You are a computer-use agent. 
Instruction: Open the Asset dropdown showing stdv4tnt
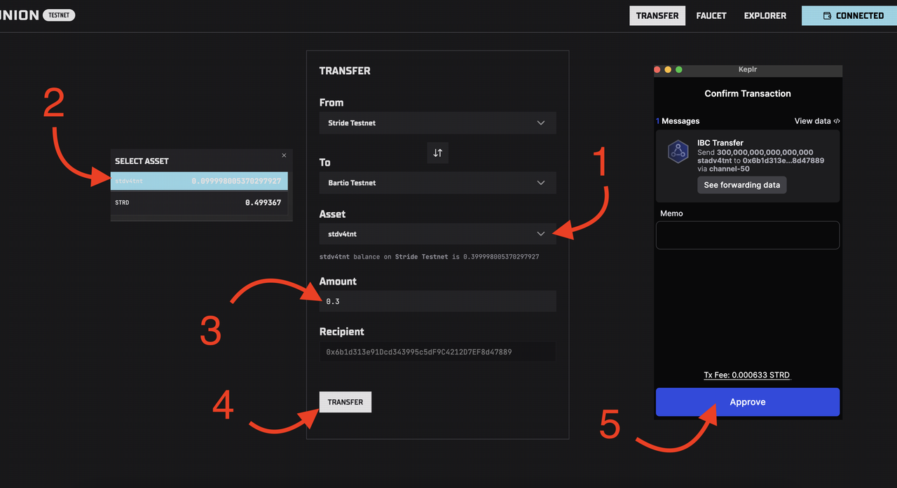(437, 234)
